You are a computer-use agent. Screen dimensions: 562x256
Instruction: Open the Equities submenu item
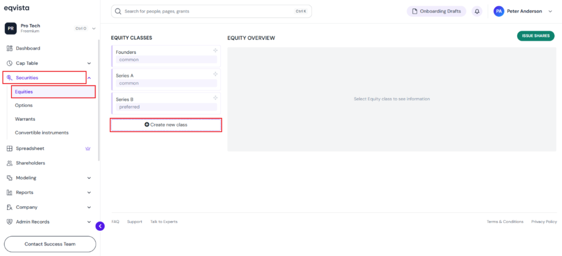[x=53, y=92]
